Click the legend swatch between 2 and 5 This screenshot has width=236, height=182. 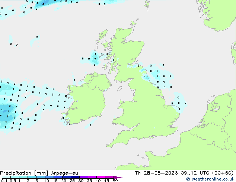(x=32, y=177)
